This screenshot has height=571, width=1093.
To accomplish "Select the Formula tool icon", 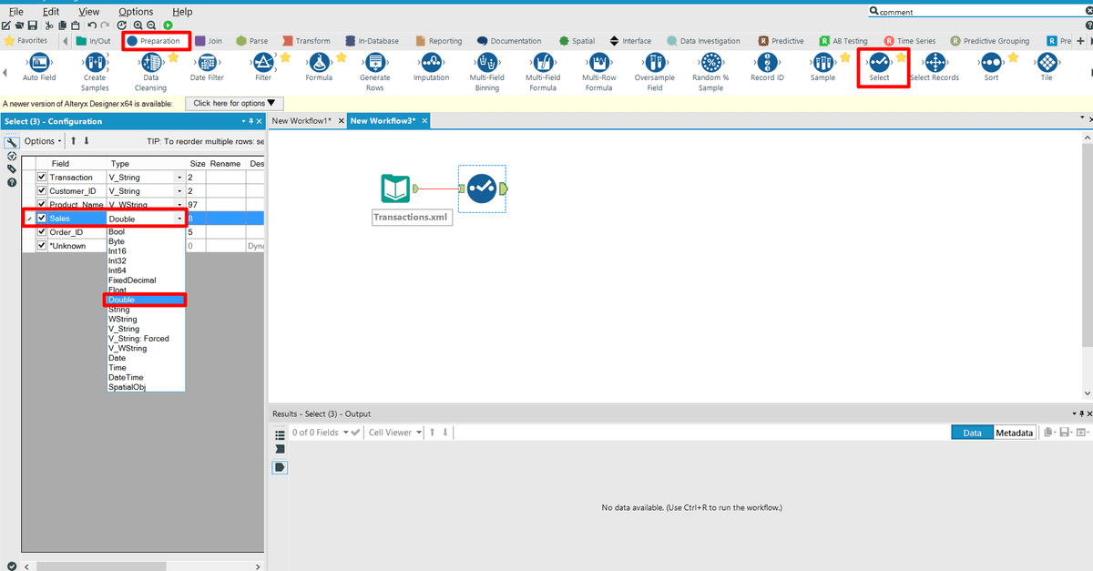I will coord(319,62).
